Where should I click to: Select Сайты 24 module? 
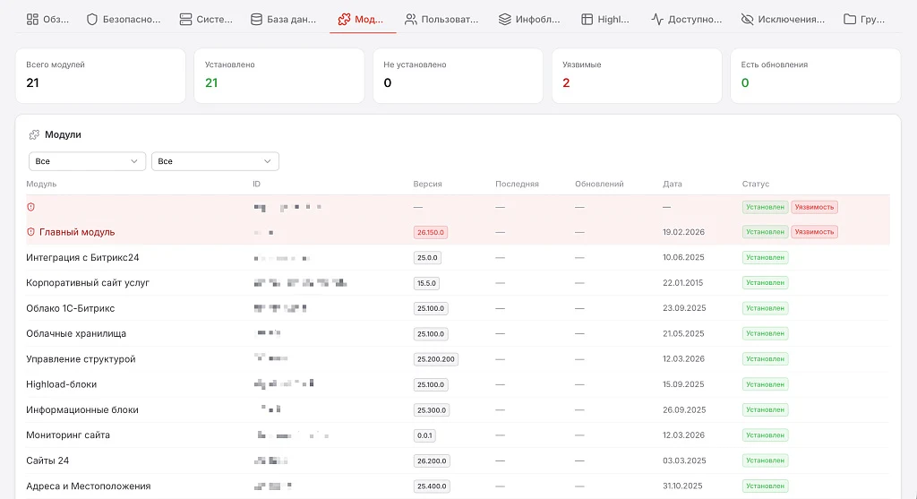coord(47,461)
